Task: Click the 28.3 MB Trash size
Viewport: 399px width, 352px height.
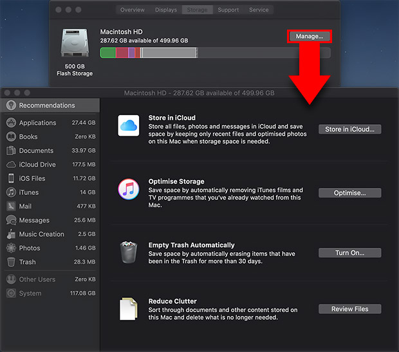Action: [85, 262]
